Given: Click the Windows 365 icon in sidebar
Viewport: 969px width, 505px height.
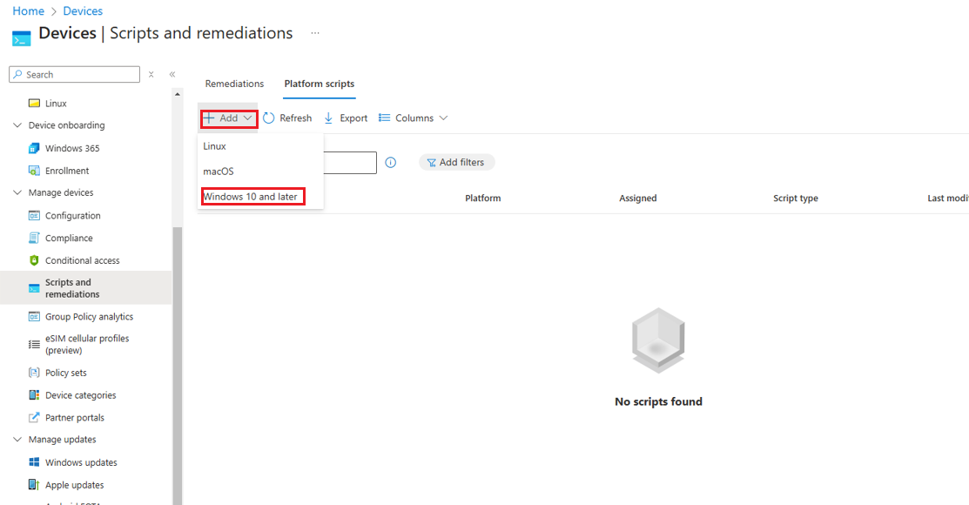Looking at the screenshot, I should click(x=34, y=148).
